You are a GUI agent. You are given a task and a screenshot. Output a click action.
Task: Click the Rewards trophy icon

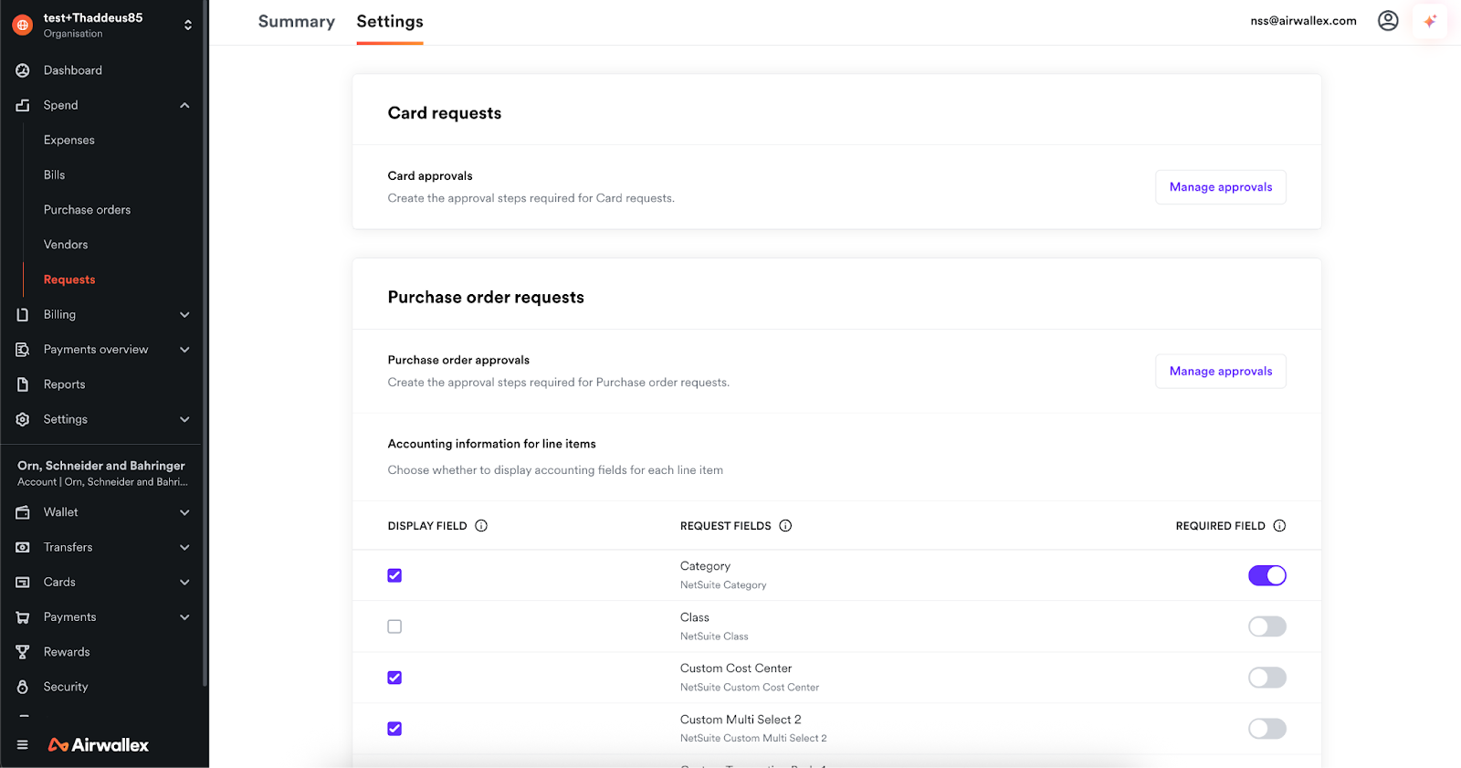pyautogui.click(x=23, y=652)
